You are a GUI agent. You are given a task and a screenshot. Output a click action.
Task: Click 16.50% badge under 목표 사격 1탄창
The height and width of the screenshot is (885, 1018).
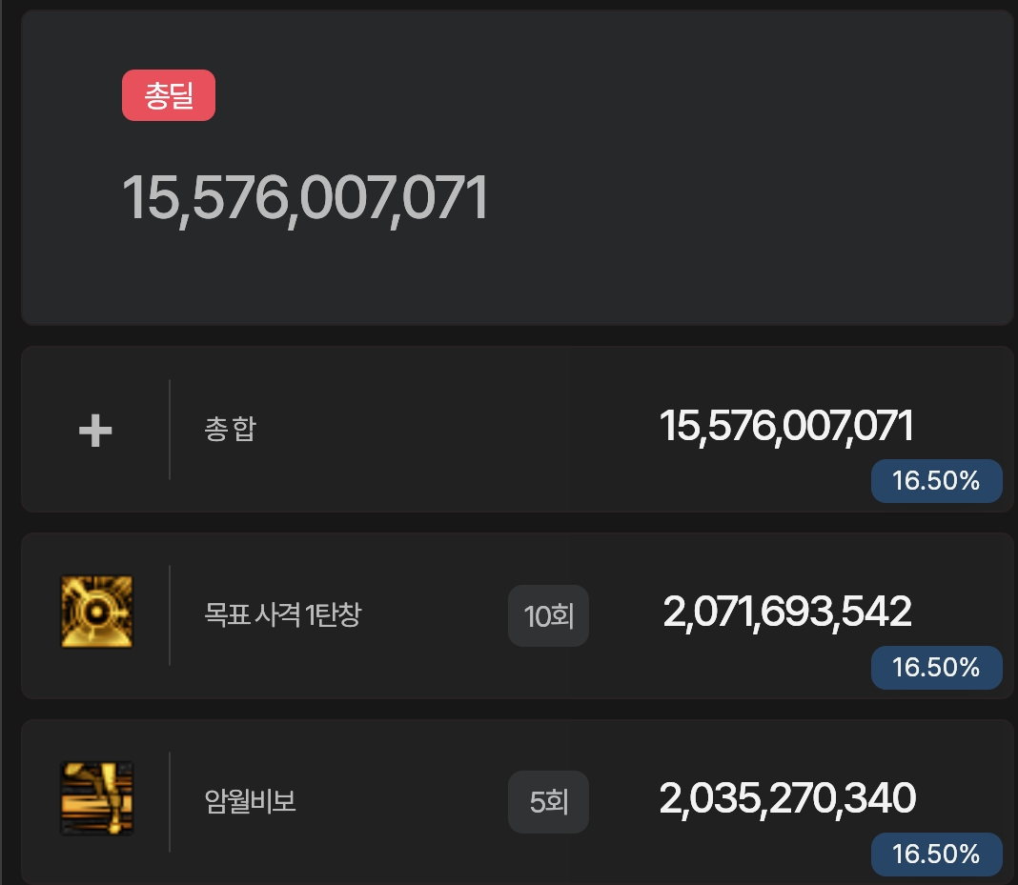(x=936, y=668)
